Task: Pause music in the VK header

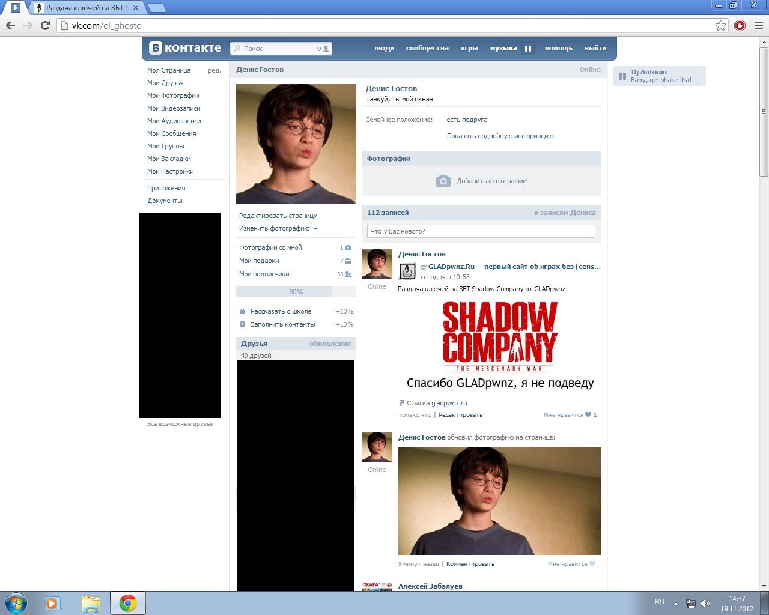Action: click(528, 49)
